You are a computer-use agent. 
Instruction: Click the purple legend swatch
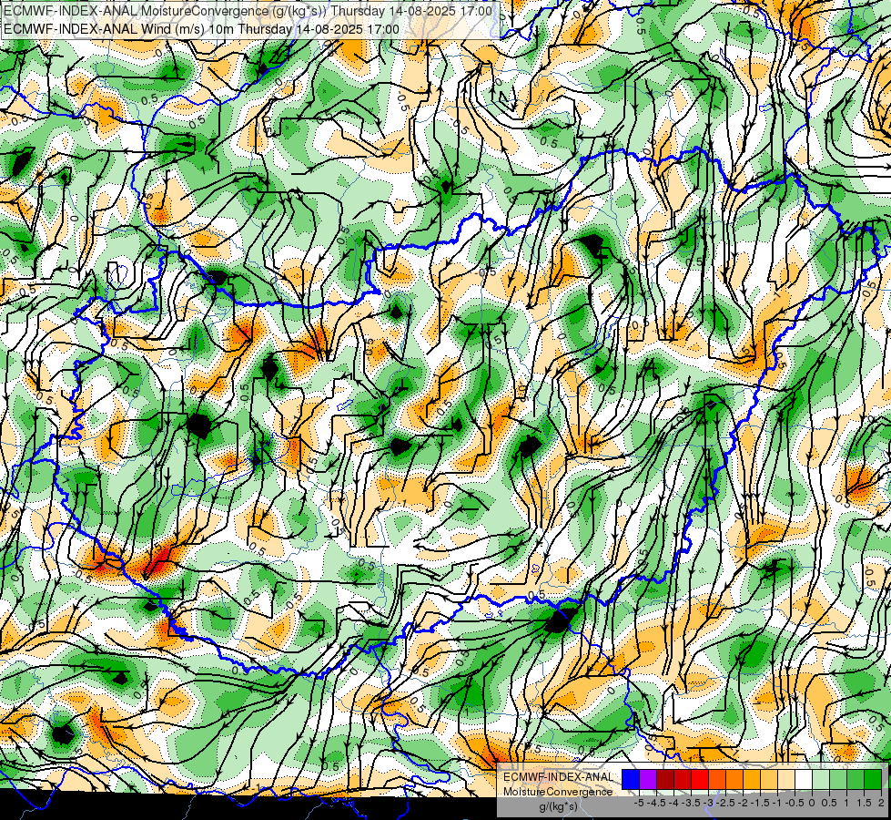(x=648, y=780)
